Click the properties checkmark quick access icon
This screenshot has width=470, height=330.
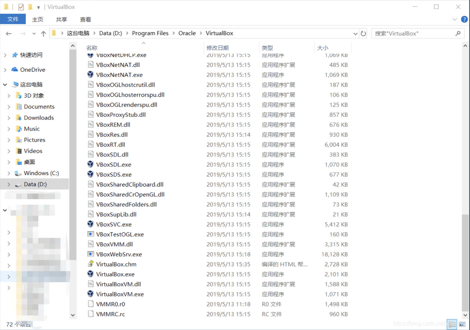[21, 7]
